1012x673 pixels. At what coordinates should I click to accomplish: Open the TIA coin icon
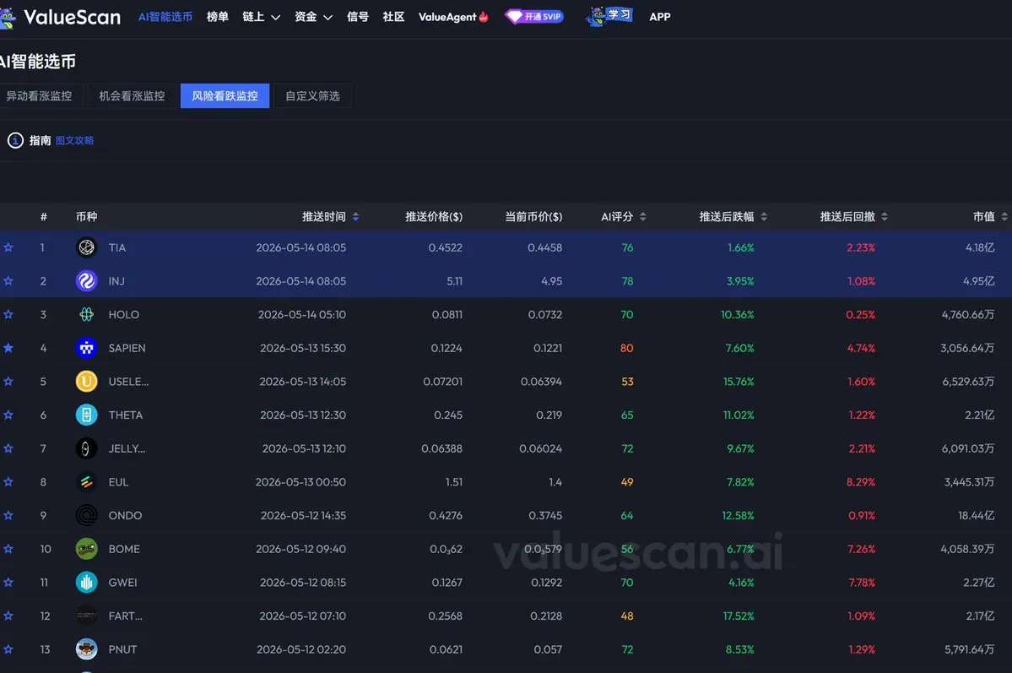pos(86,247)
